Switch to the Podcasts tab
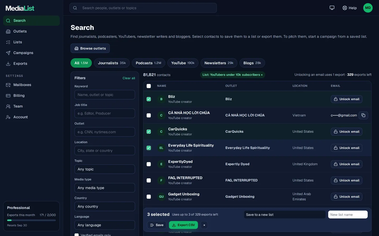The width and height of the screenshot is (379, 236). [x=148, y=63]
